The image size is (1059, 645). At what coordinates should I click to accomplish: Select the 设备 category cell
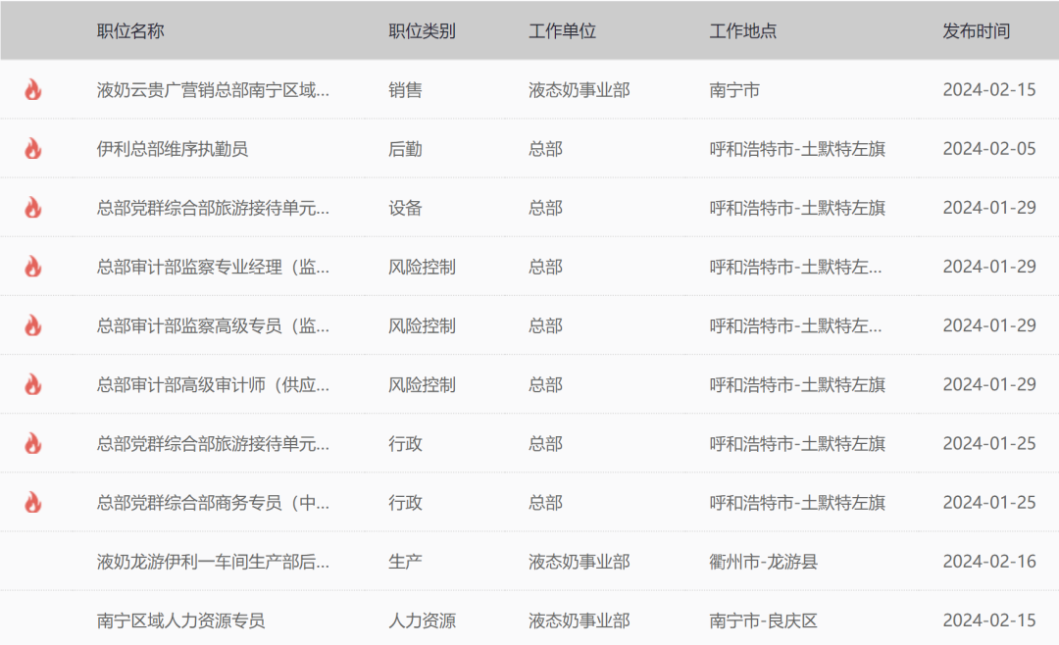pyautogui.click(x=405, y=208)
